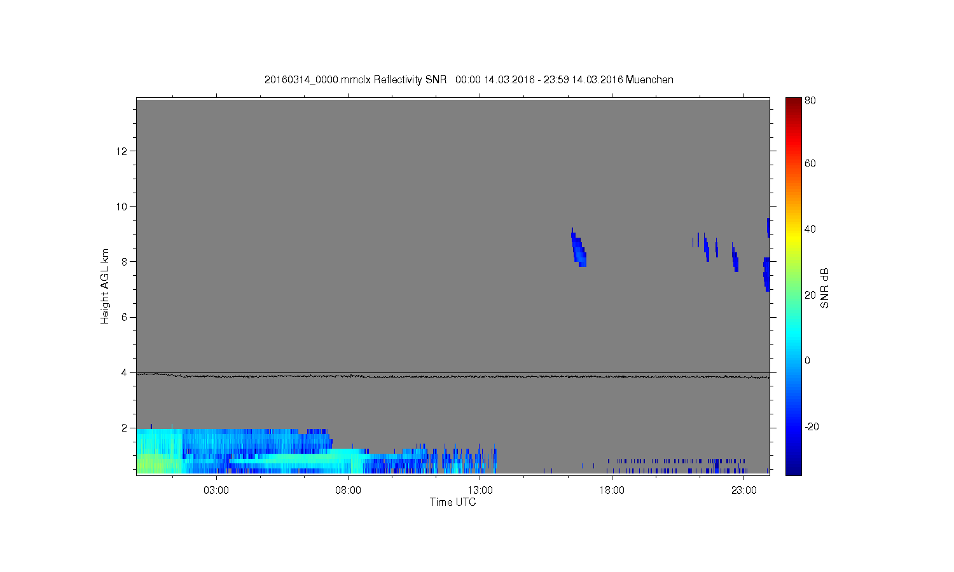This screenshot has width=954, height=572.
Task: Click the station name 'Muenchen' in the title
Action: click(x=649, y=80)
